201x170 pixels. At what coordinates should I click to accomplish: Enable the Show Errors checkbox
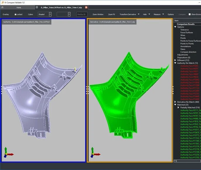pyautogui.click(x=189, y=14)
